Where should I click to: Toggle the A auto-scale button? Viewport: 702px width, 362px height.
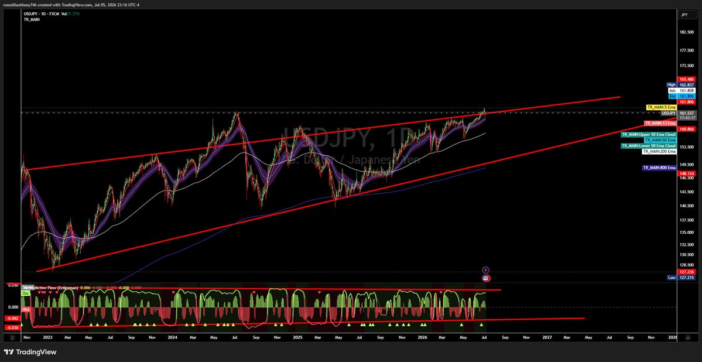point(687,337)
